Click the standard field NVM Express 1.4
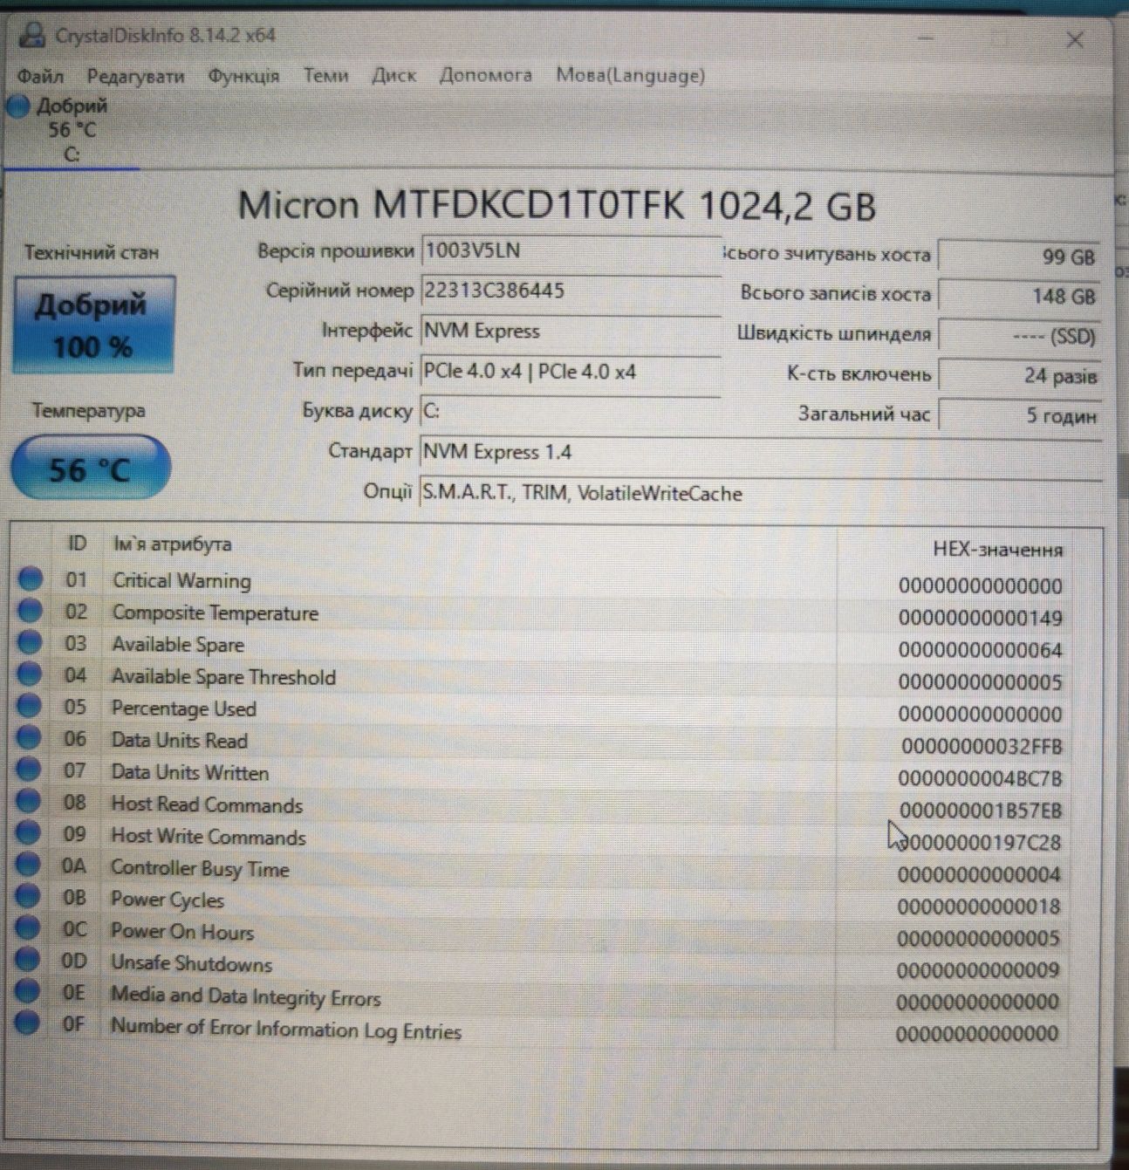Image resolution: width=1129 pixels, height=1170 pixels. pyautogui.click(x=759, y=452)
